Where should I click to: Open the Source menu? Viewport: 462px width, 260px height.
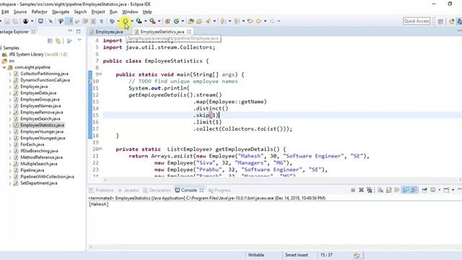(20, 12)
